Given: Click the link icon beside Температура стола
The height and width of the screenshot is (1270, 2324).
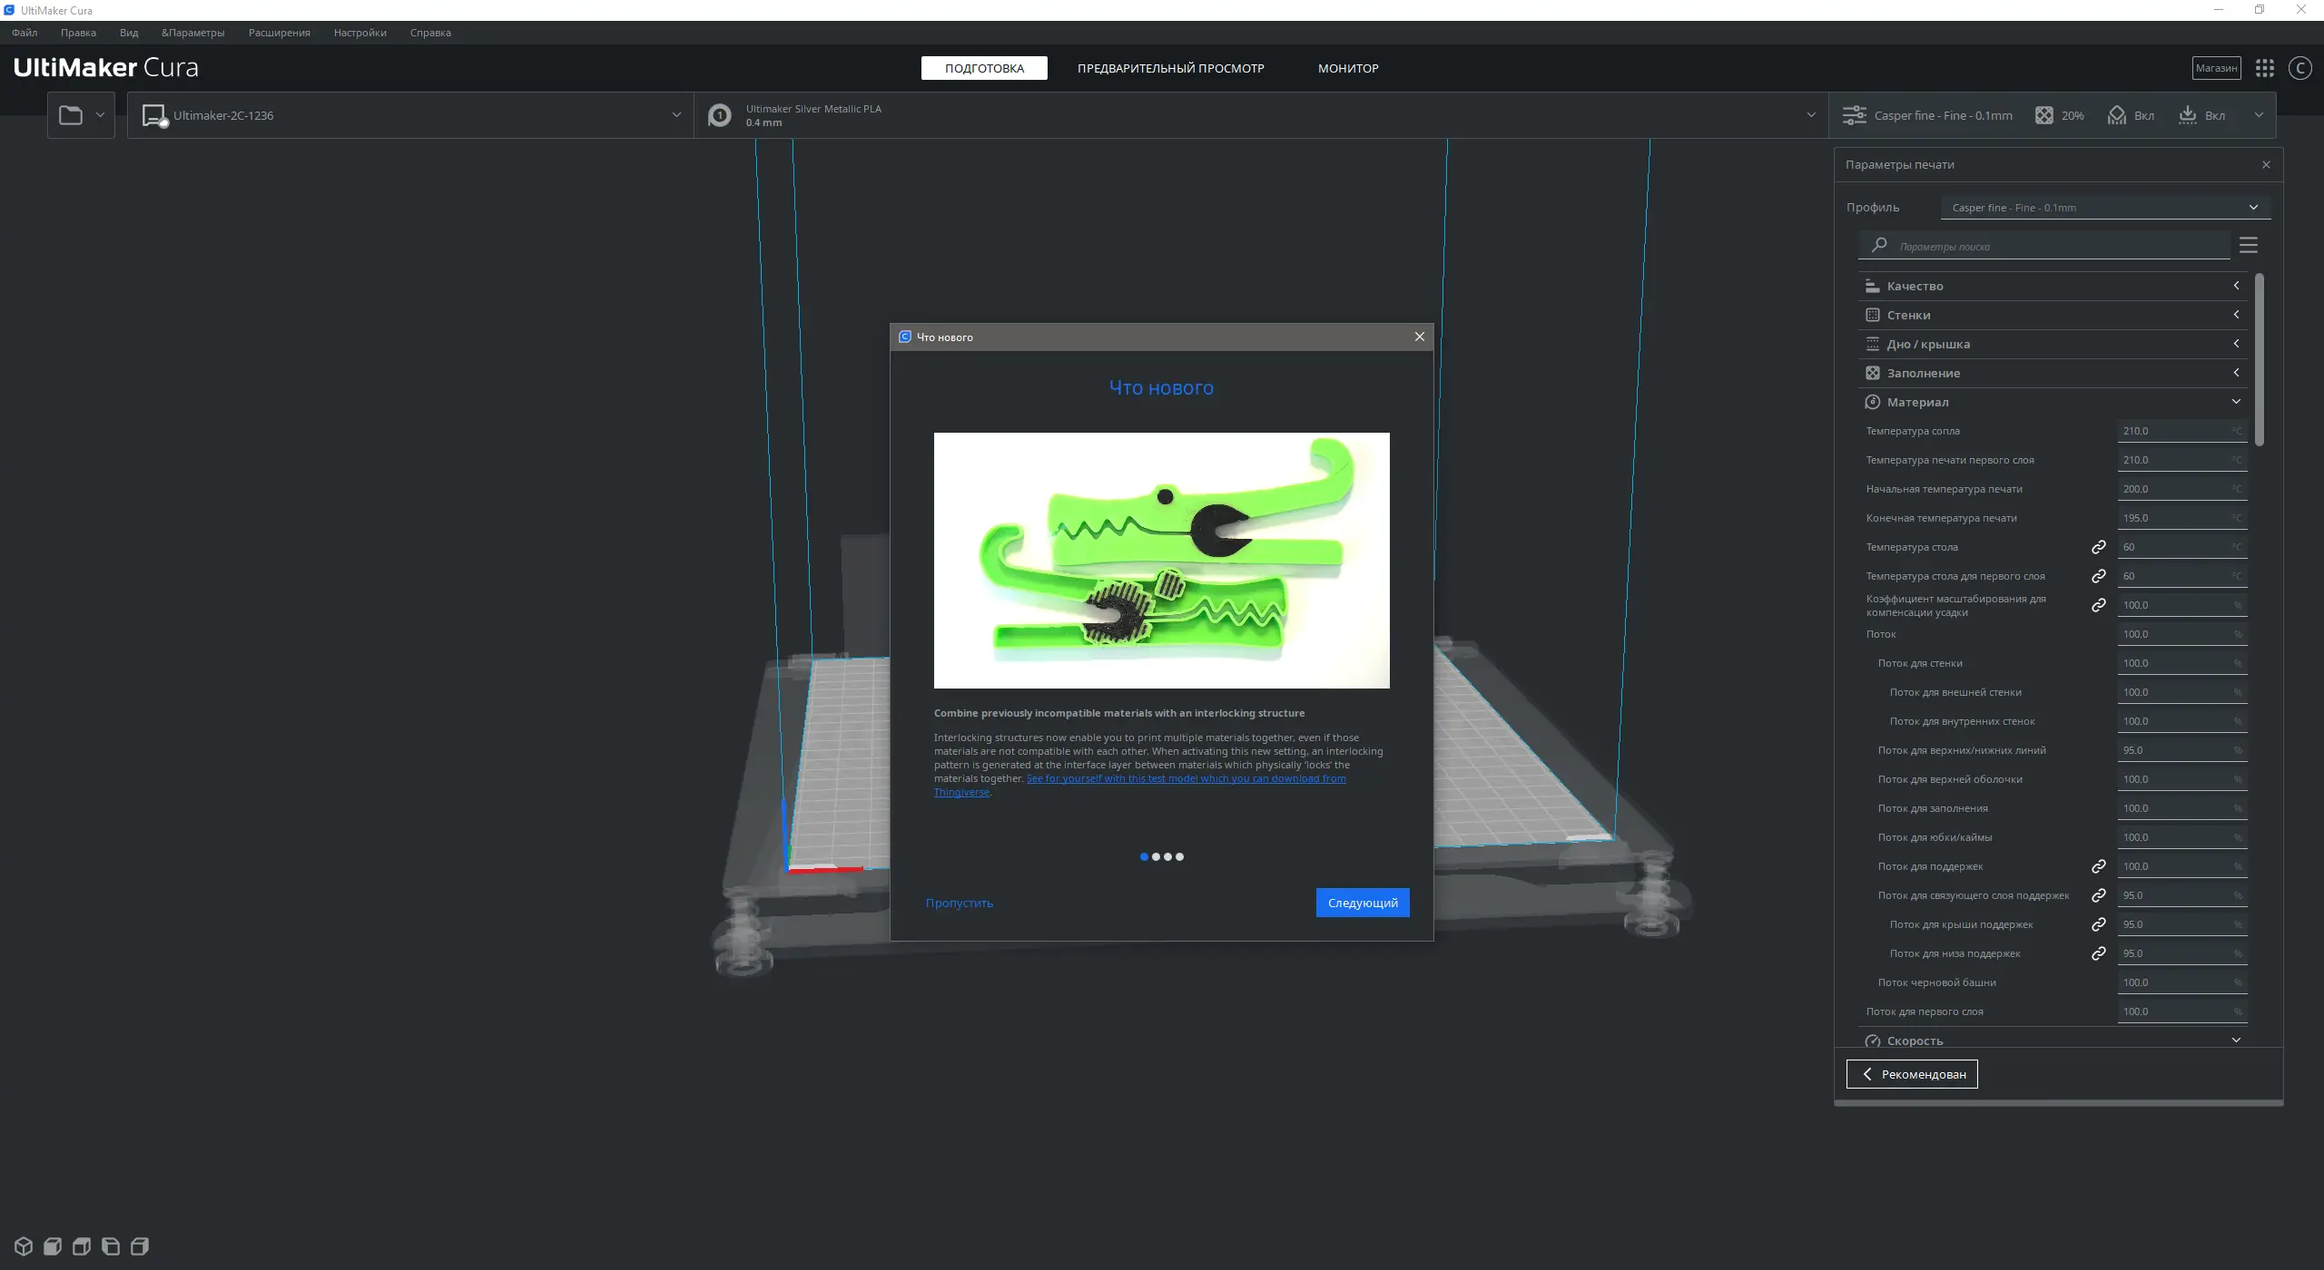Looking at the screenshot, I should pyautogui.click(x=2098, y=547).
